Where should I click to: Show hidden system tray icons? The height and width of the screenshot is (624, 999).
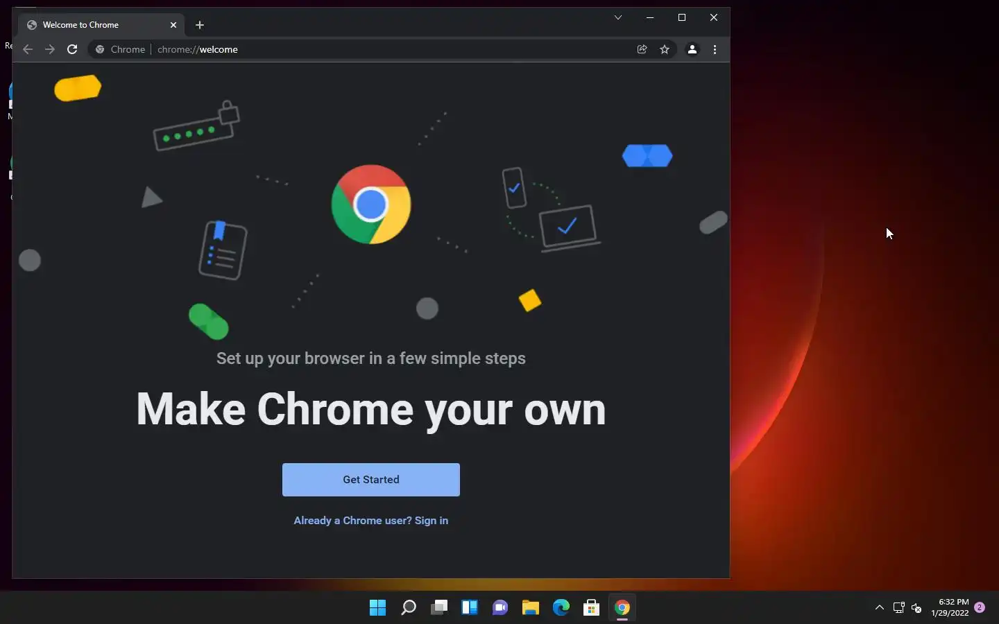click(x=880, y=608)
